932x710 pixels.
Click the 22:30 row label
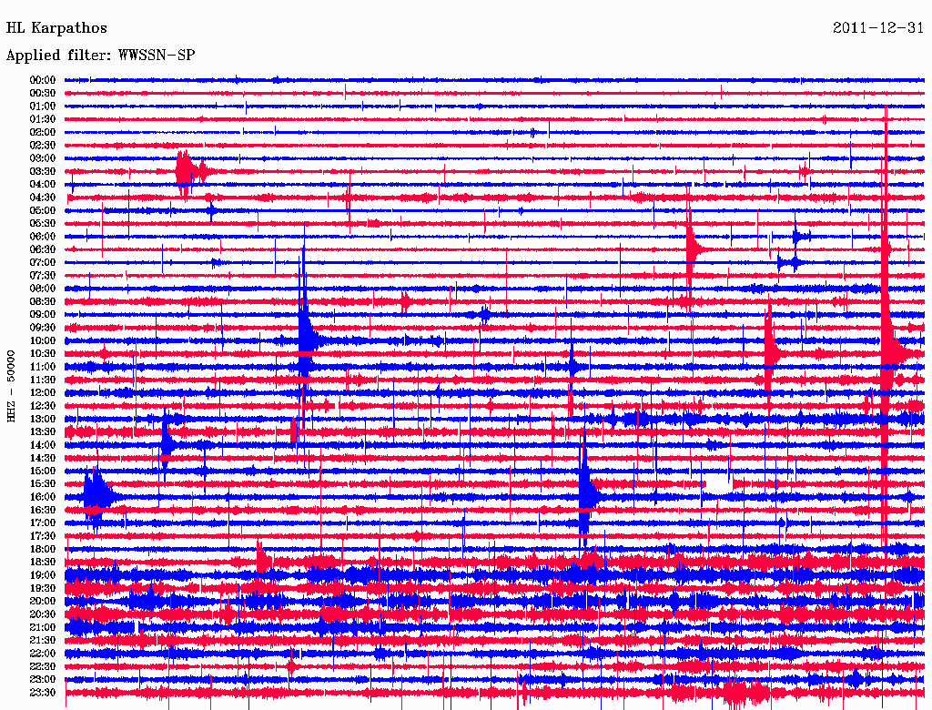[x=42, y=666]
